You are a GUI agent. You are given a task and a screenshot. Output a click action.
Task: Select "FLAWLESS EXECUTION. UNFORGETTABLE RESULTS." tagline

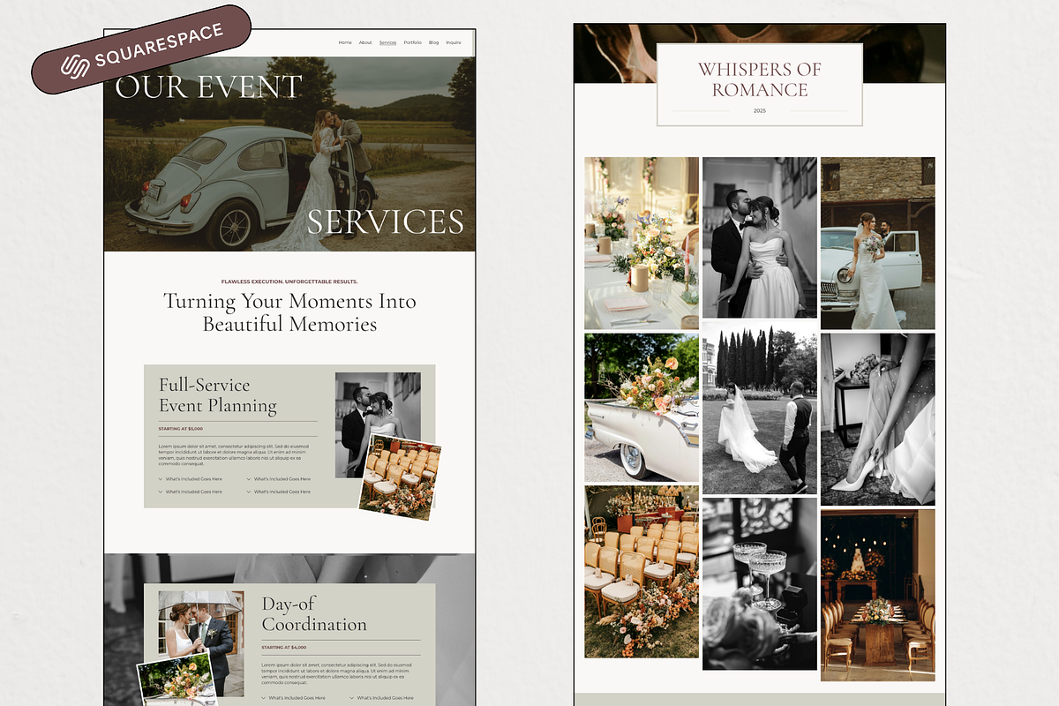289,282
